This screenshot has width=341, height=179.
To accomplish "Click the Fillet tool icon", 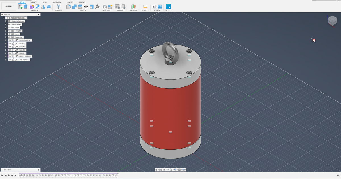I will pos(68,6).
